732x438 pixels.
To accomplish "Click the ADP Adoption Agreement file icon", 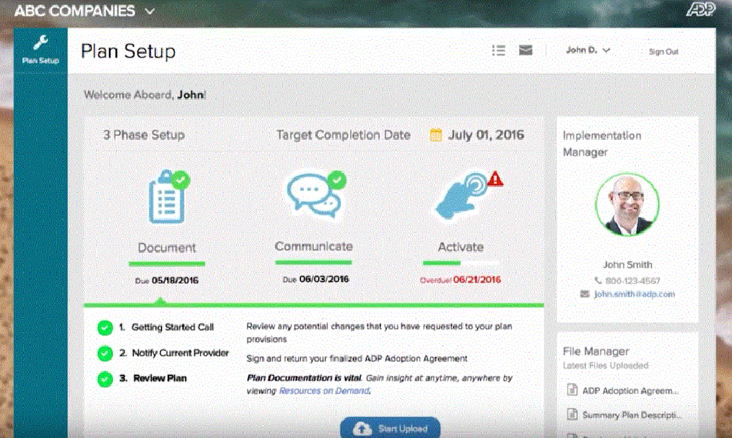I will tap(572, 390).
